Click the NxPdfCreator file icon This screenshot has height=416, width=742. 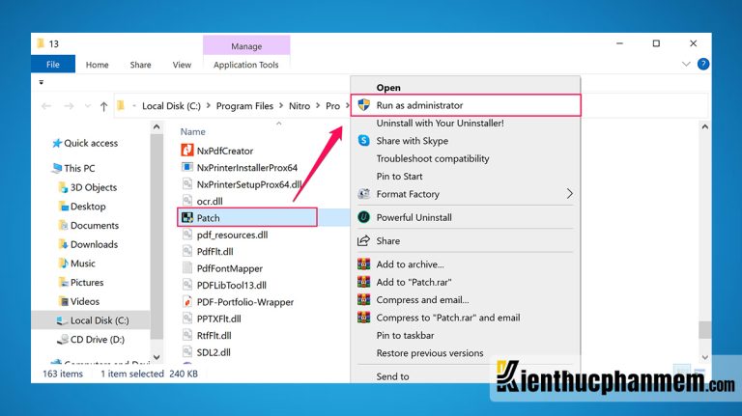[187, 151]
